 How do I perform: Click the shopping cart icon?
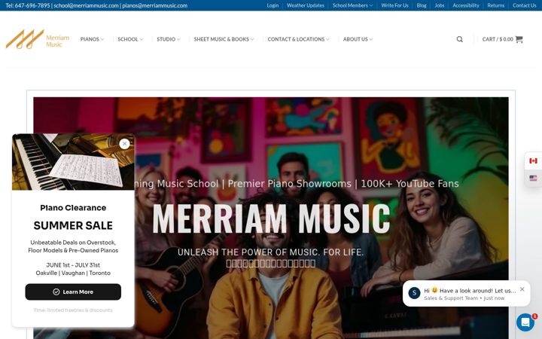pyautogui.click(x=519, y=39)
